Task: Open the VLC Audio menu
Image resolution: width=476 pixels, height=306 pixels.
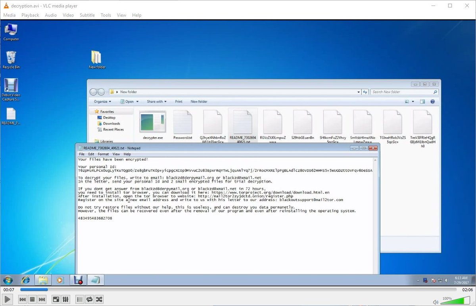Action: pos(51,15)
